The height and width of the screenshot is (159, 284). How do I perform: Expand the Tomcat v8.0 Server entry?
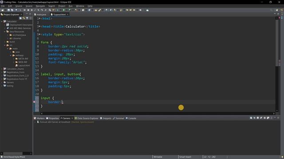(x=35, y=122)
